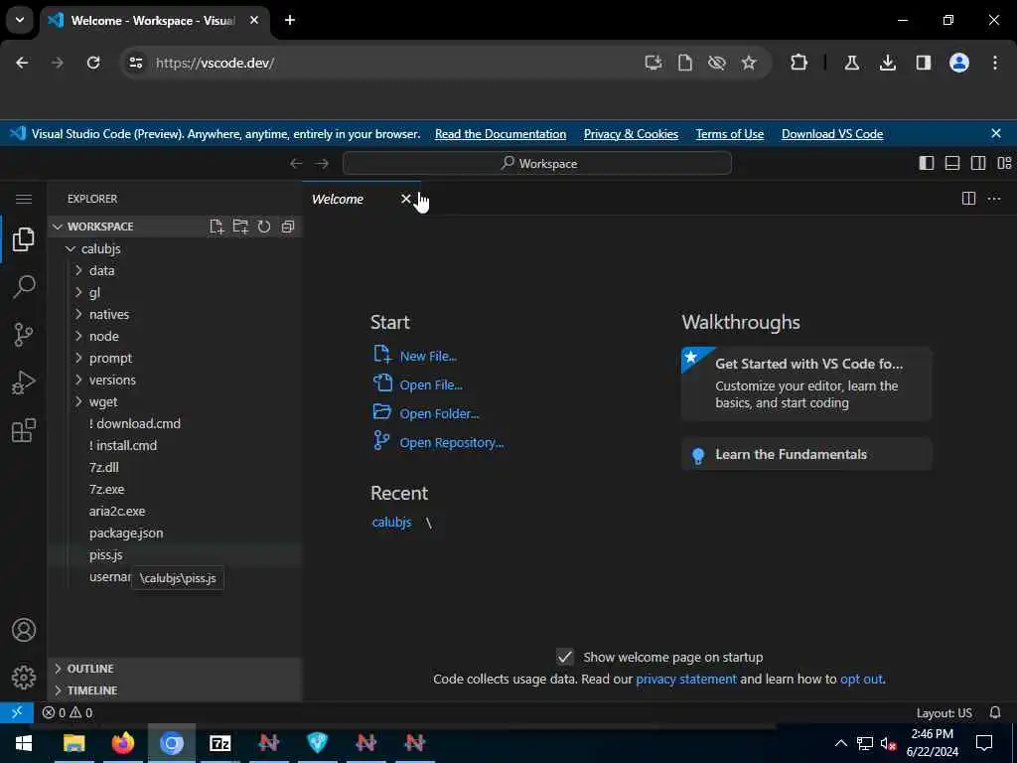Uncheck Show welcome page on startup
This screenshot has width=1017, height=763.
tap(565, 657)
